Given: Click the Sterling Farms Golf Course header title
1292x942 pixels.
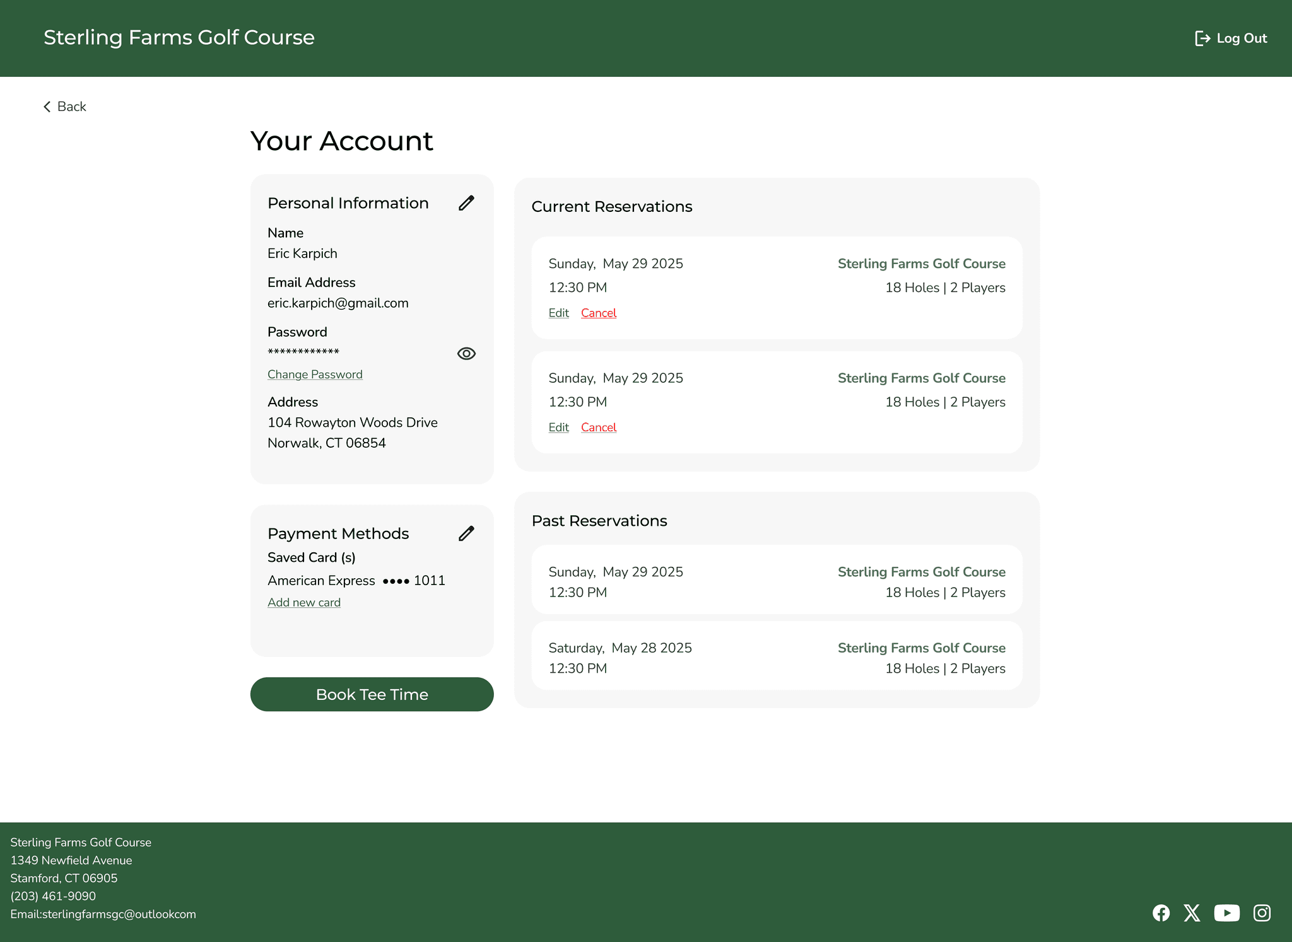Looking at the screenshot, I should (x=179, y=37).
